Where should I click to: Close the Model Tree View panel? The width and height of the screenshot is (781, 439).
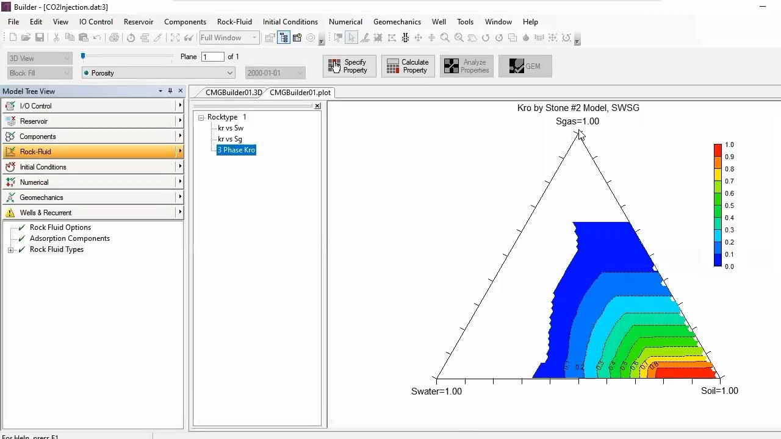coord(180,91)
